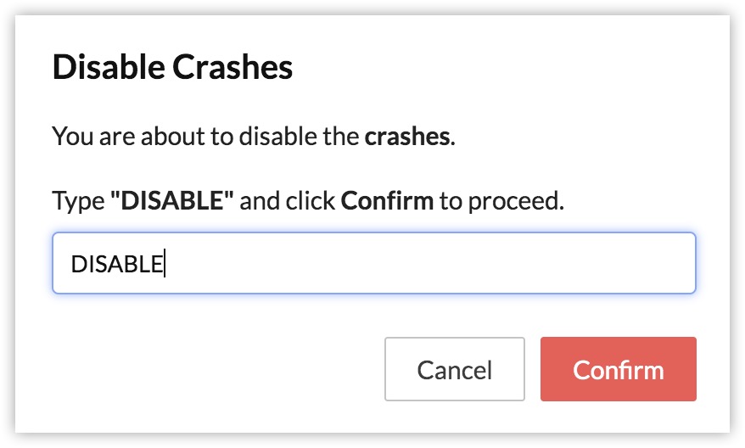
Task: Click the blank area right of the dialog title
Action: tap(509, 67)
